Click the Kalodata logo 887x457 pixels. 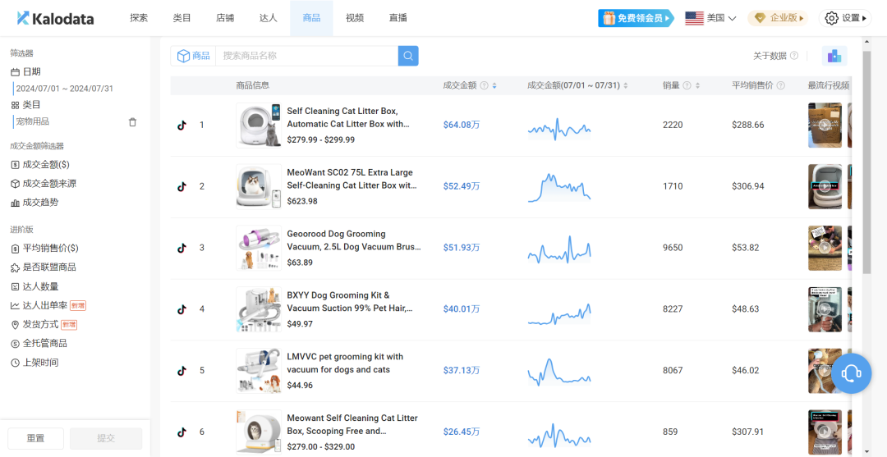tap(56, 18)
